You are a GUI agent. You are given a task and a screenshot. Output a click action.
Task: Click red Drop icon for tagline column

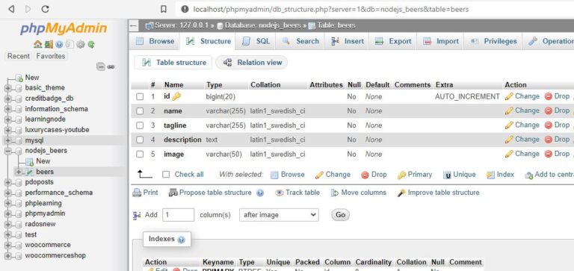549,125
